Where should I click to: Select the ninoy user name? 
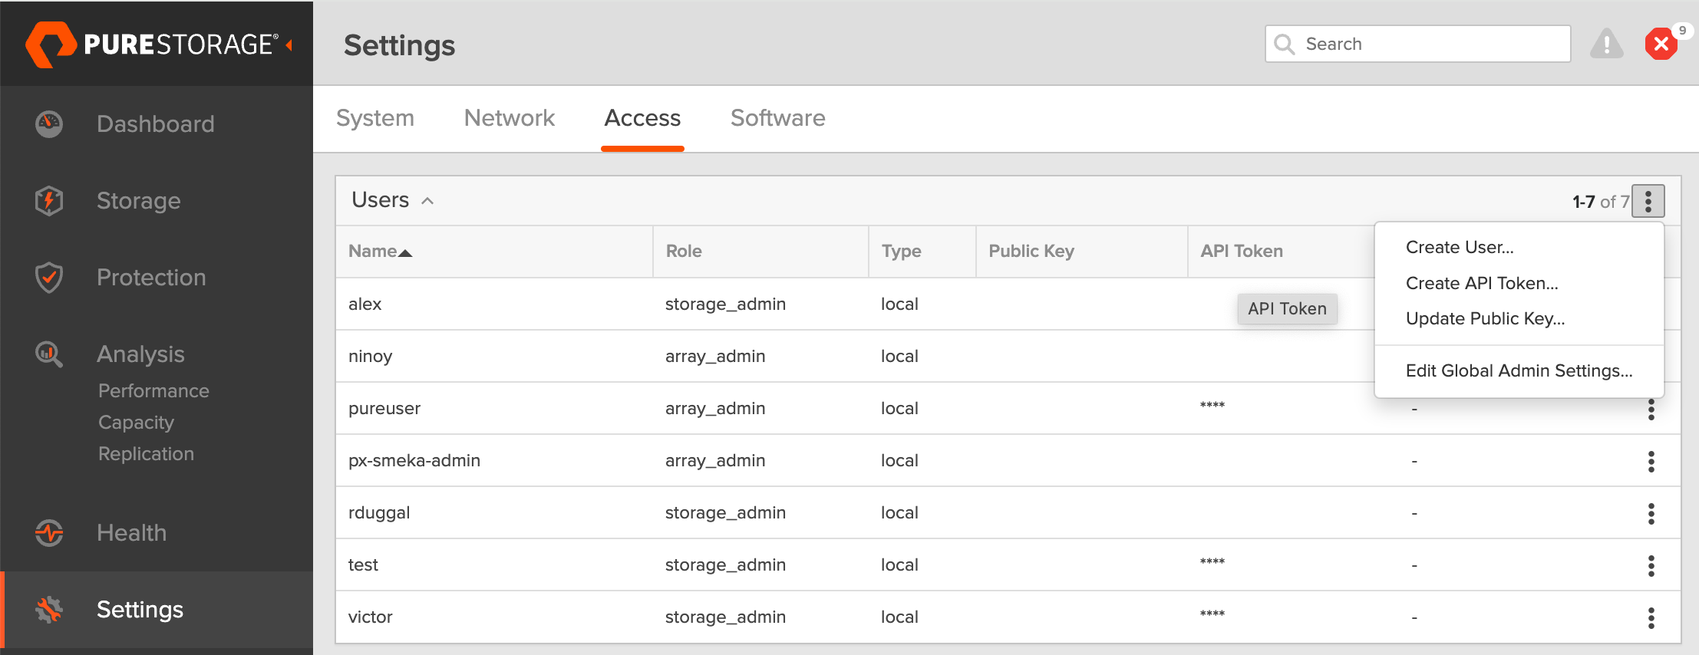pyautogui.click(x=370, y=357)
